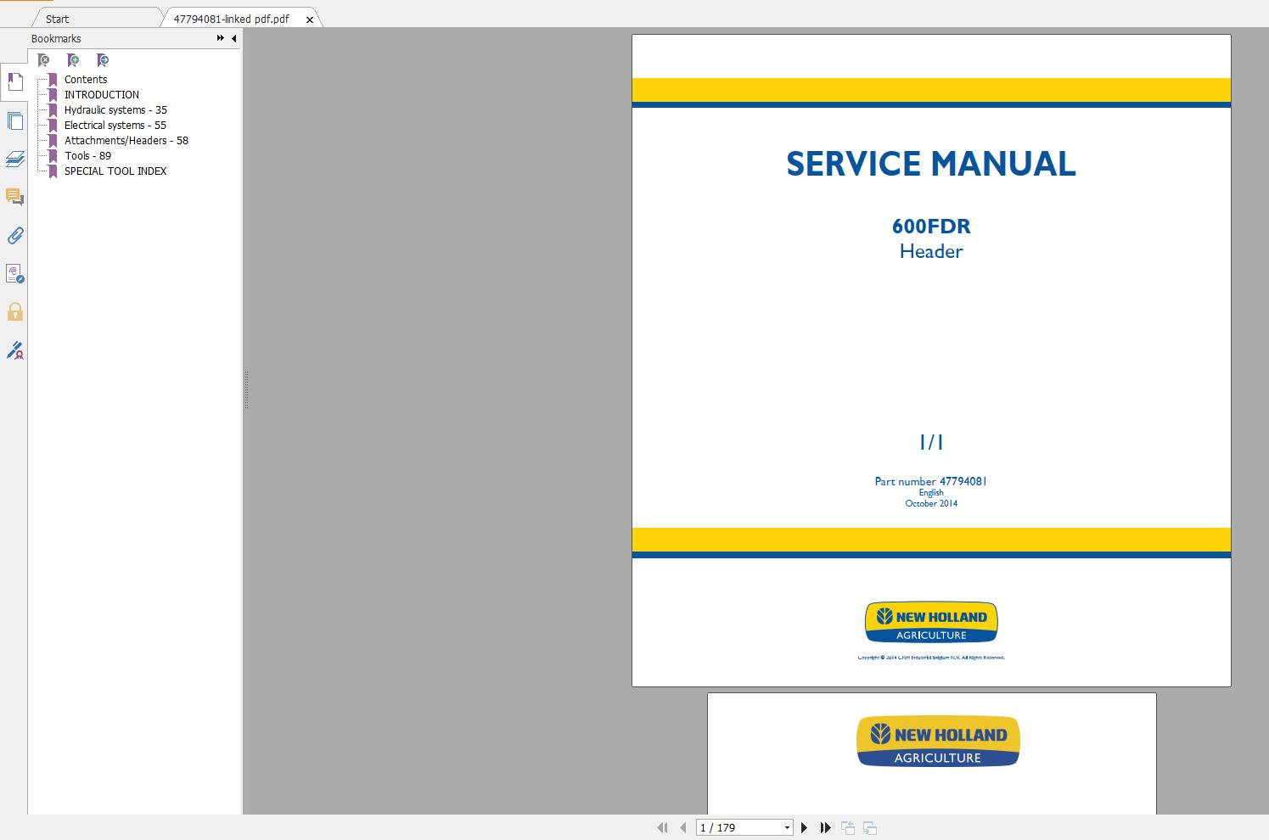Open the pen-and-ribbon signature panel icon
This screenshot has width=1269, height=840.
[14, 350]
